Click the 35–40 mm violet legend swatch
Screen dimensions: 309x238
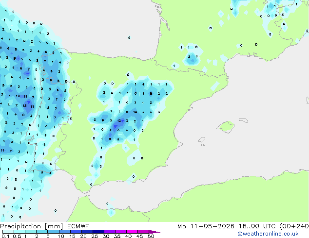tap(120, 232)
